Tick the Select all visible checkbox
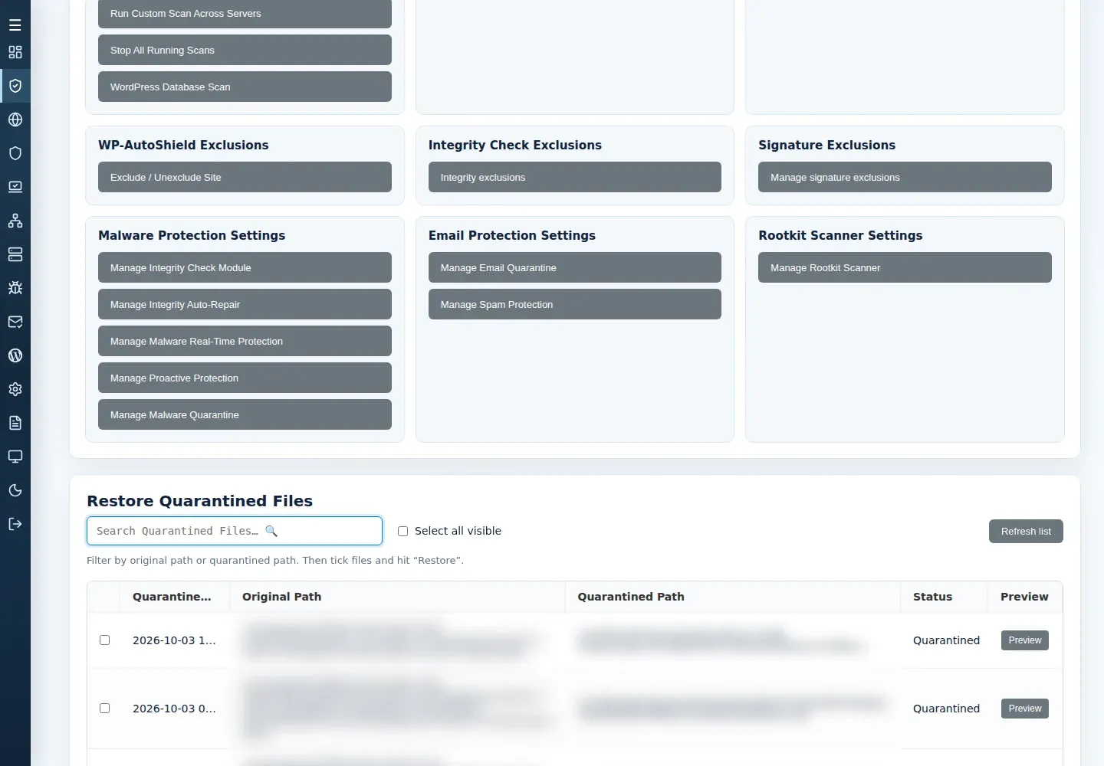This screenshot has height=766, width=1104. [x=402, y=531]
